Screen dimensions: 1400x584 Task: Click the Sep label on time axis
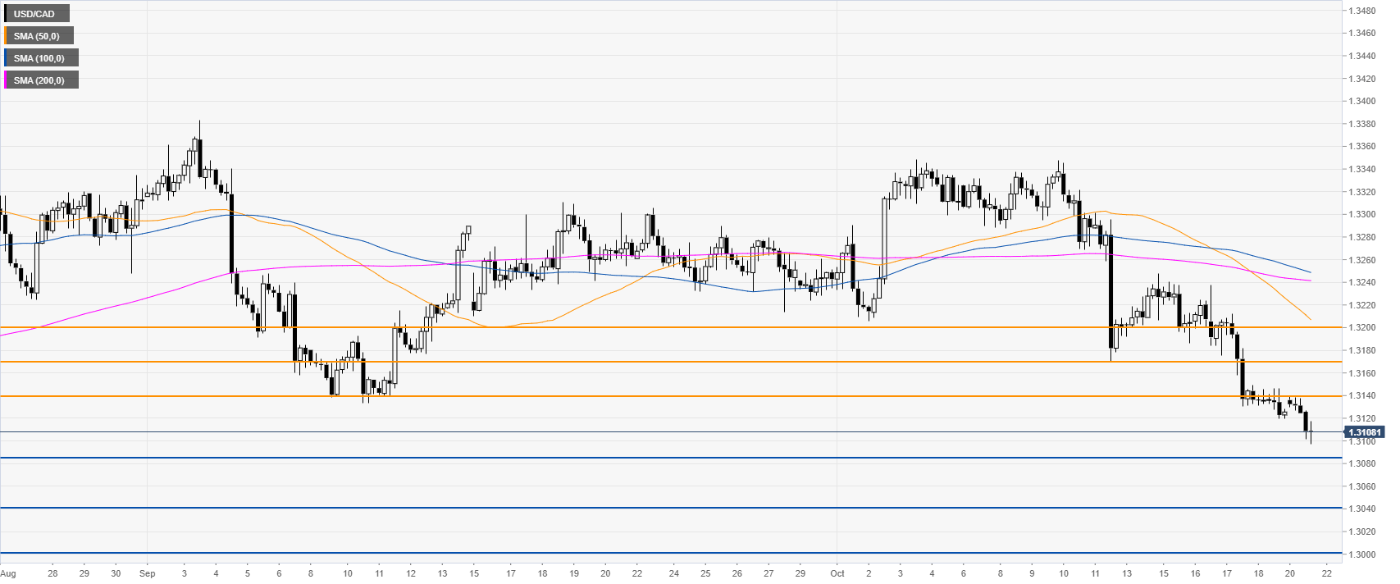148,573
